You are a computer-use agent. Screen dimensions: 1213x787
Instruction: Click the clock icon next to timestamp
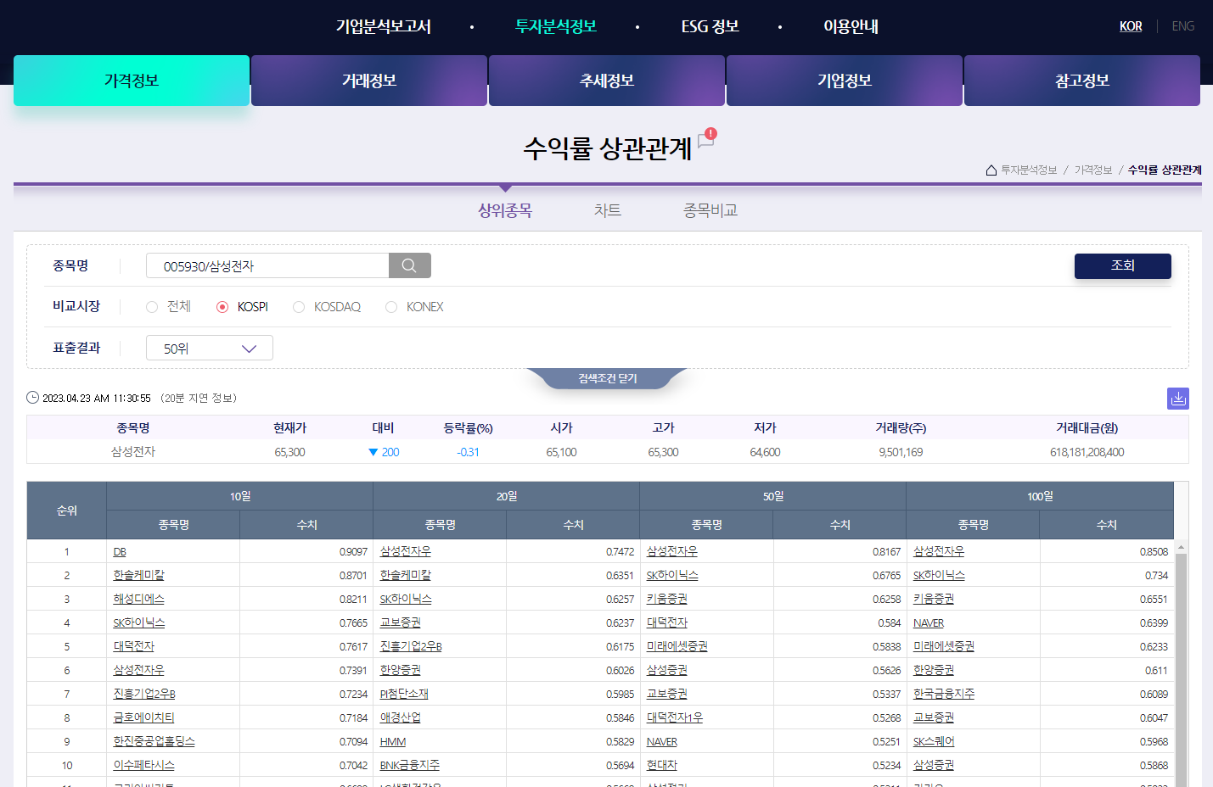tap(32, 398)
